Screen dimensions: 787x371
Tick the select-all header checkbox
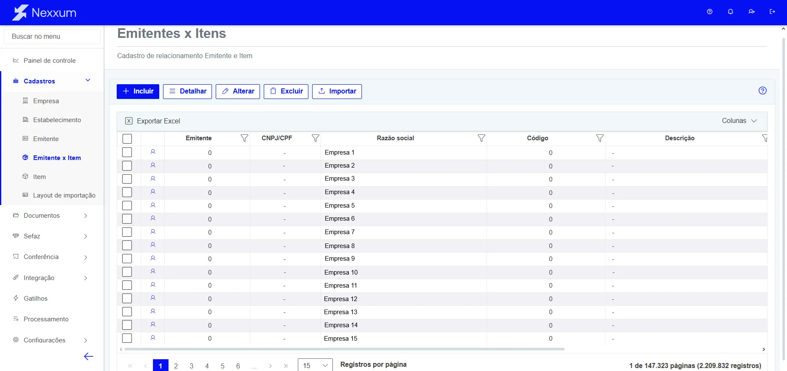[x=127, y=139]
